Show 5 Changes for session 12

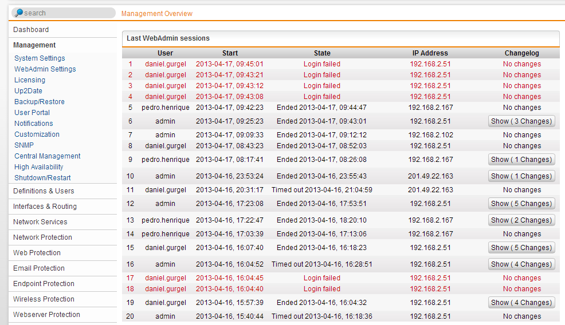tap(521, 204)
